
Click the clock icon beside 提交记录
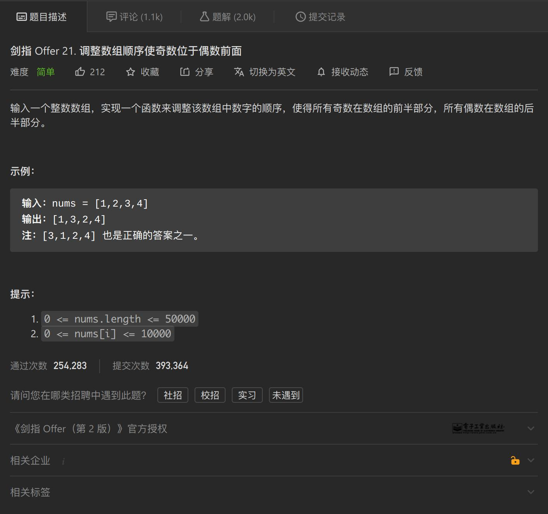pyautogui.click(x=300, y=17)
